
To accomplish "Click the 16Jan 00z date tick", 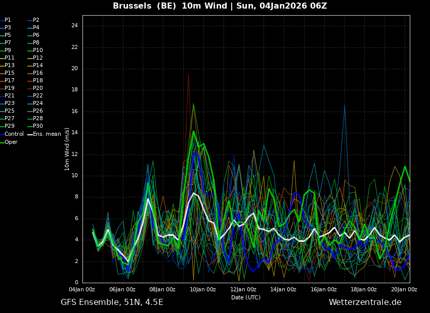I will [x=324, y=289].
